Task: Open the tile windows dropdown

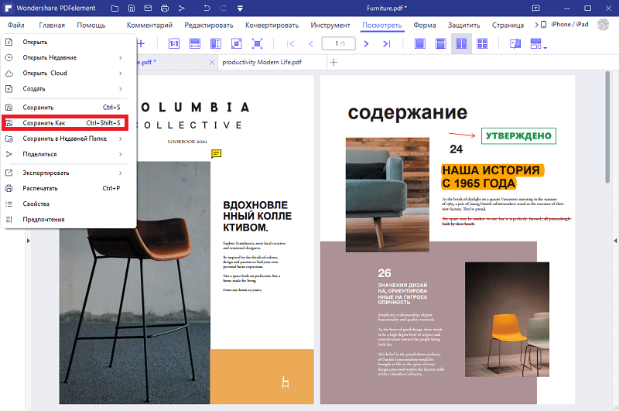Action: pyautogui.click(x=539, y=43)
